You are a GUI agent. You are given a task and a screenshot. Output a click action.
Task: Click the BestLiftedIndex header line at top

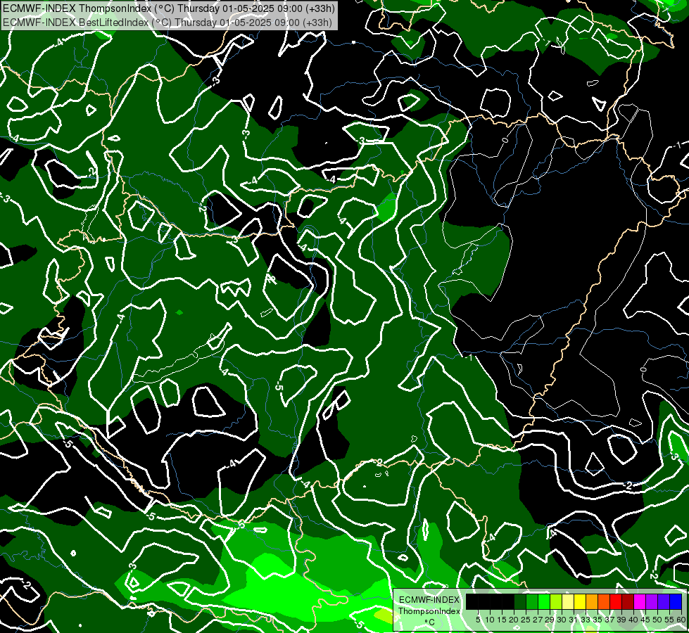coord(167,23)
